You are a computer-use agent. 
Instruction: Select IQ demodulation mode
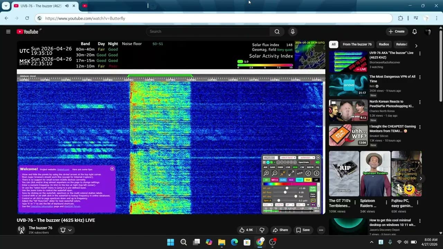pos(317,167)
